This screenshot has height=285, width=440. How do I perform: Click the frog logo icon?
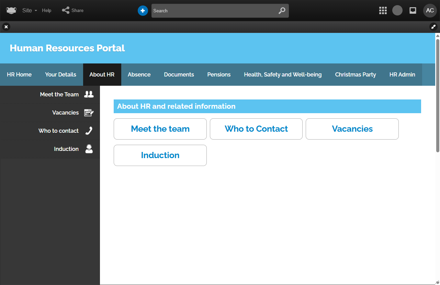(x=11, y=11)
